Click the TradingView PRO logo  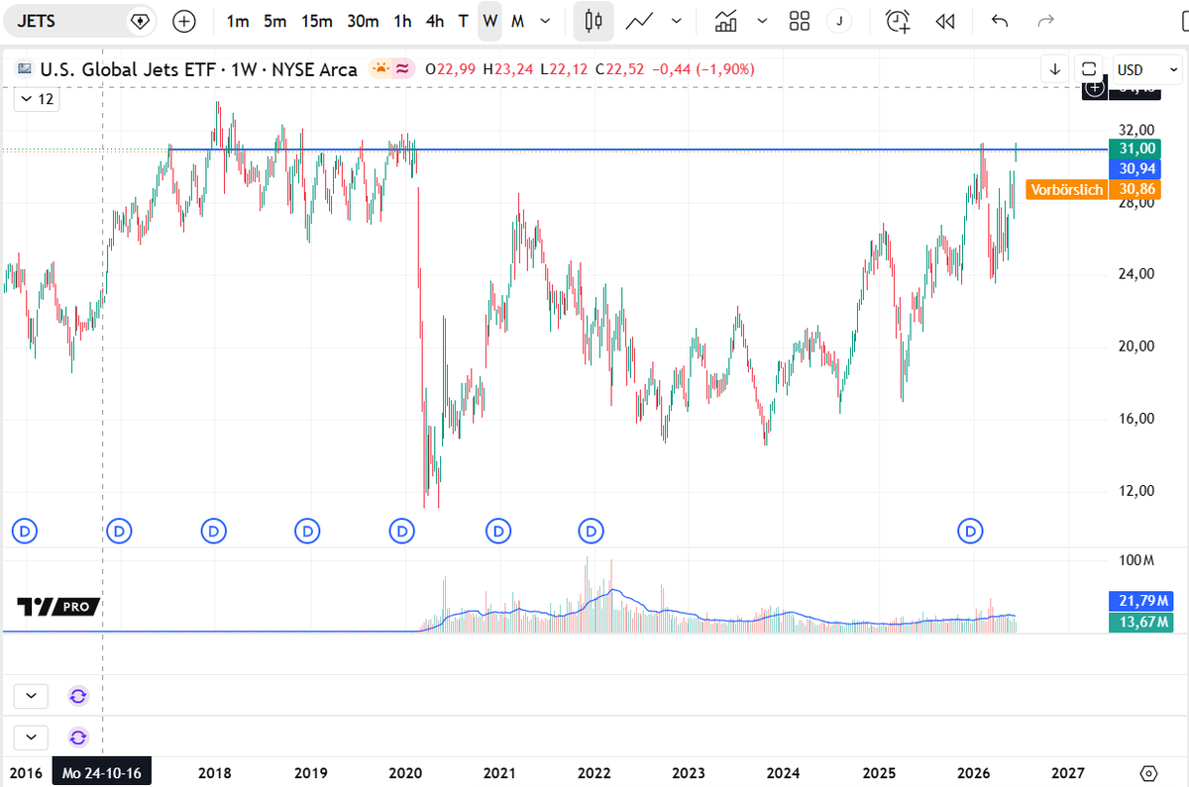pos(58,607)
